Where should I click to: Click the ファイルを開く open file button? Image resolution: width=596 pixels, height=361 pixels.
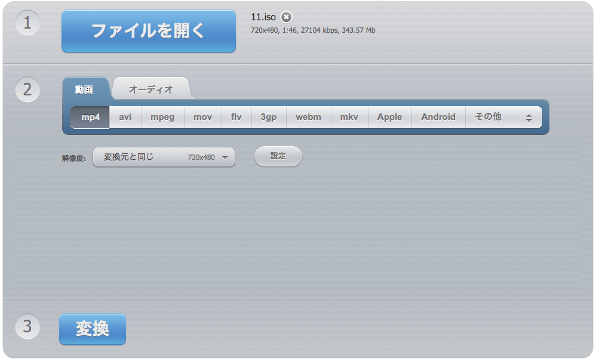tap(149, 31)
